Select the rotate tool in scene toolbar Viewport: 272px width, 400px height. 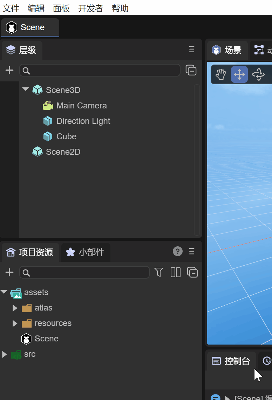258,74
